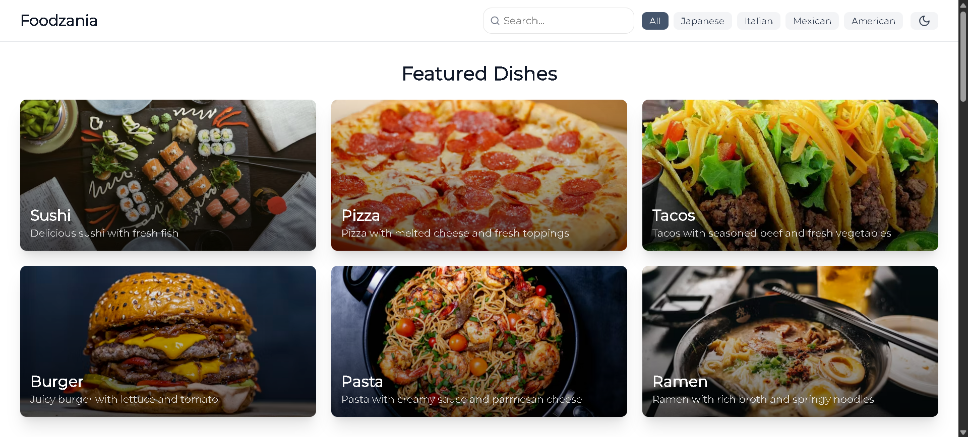
Task: Filter dishes by Japanese cuisine
Action: (702, 21)
